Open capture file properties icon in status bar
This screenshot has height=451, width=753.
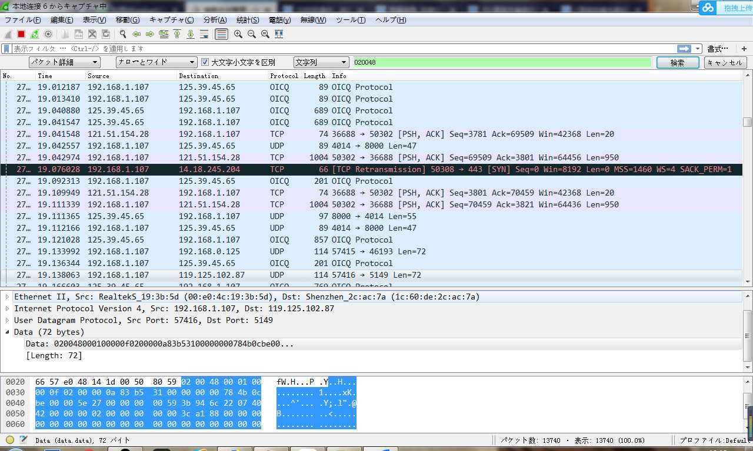[24, 440]
